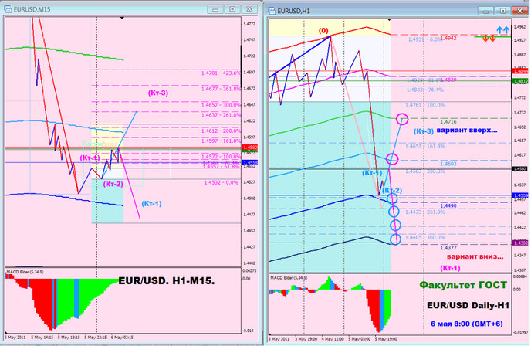Click the blue '(Кт-1)' label in M15
531x346 pixels.
coord(151,204)
